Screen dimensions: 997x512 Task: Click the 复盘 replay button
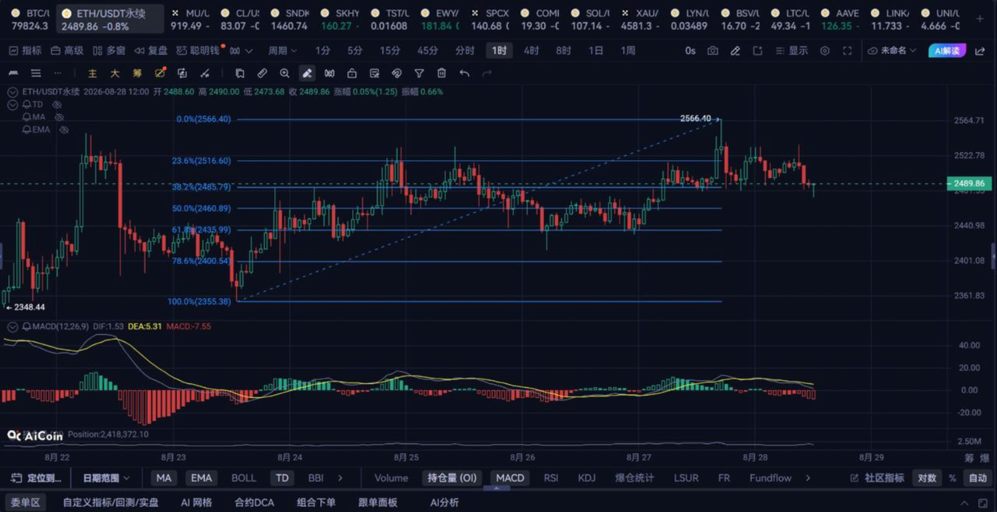coord(151,51)
